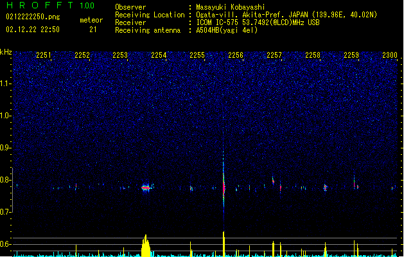Click time marker 2255
This screenshot has width=404, height=257.
[x=197, y=55]
